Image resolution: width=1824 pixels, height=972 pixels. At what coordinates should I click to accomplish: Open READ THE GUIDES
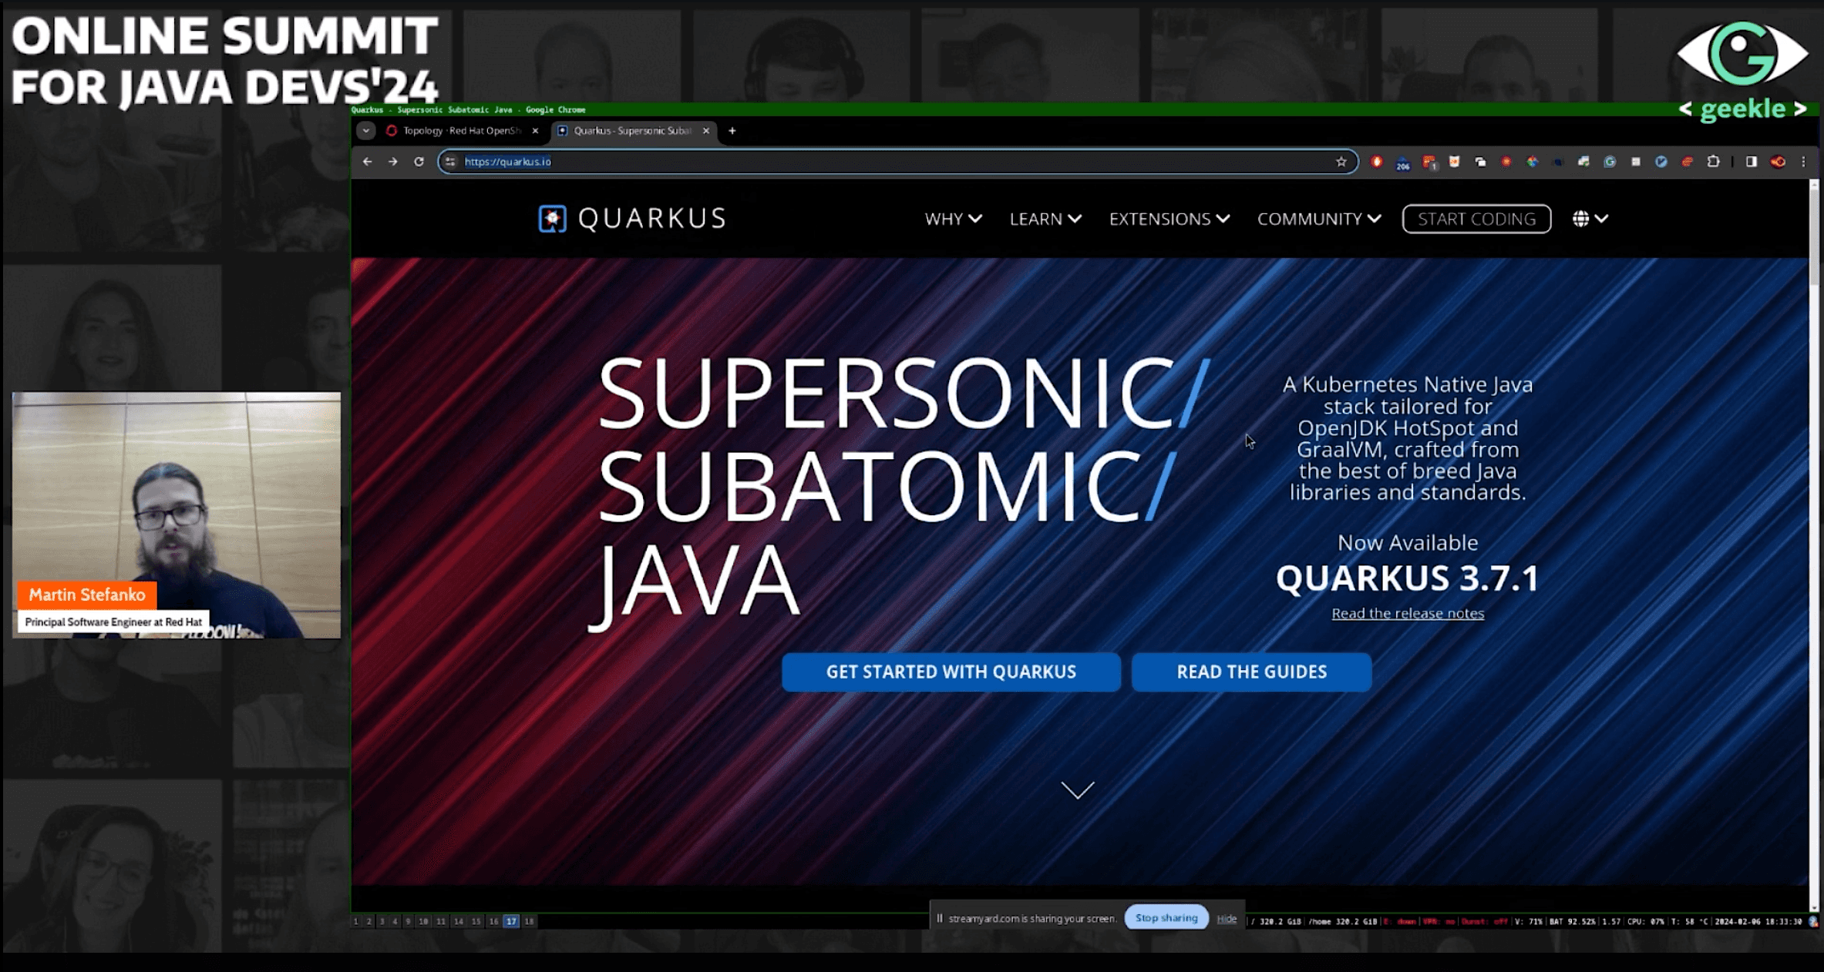click(x=1252, y=672)
